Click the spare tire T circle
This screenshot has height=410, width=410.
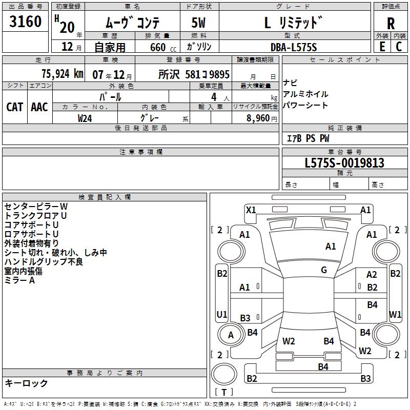[x=224, y=374]
